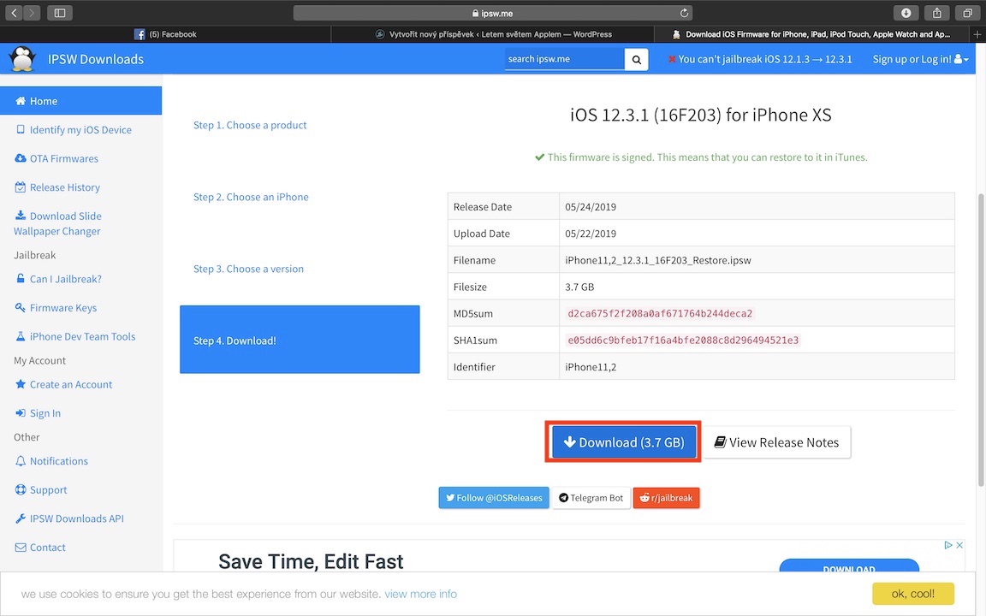Follow @iOSReleases on Twitter
The height and width of the screenshot is (616, 986).
click(494, 498)
